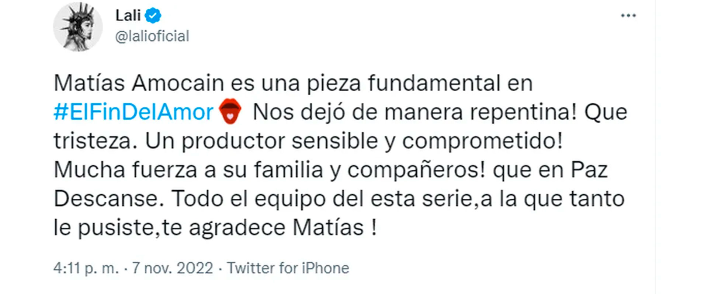Open the display name Lali

128,16
